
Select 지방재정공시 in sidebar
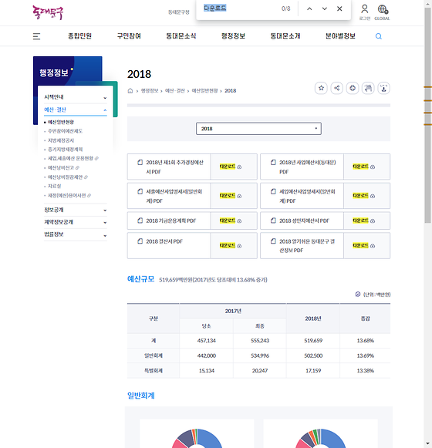point(61,140)
